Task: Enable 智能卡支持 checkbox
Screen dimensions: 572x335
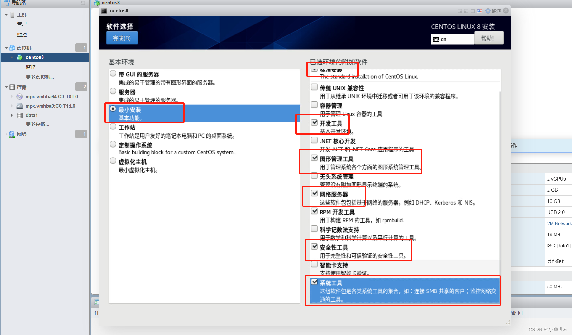Action: click(x=314, y=264)
